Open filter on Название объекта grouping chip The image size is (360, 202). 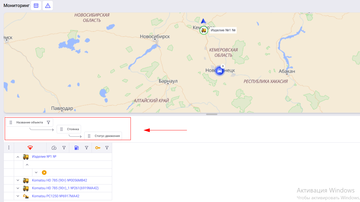[48, 122]
